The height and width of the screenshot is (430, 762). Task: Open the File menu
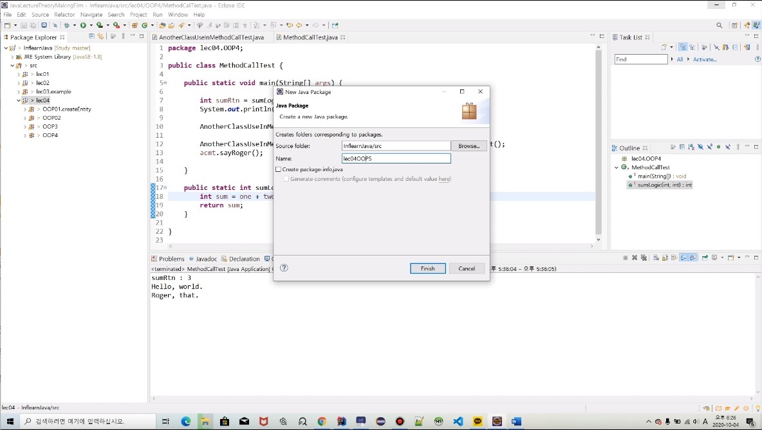tap(7, 15)
